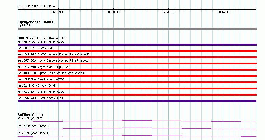Click the 8404000 ruler position label
This screenshot has height=140, width=265.
tap(113, 12)
